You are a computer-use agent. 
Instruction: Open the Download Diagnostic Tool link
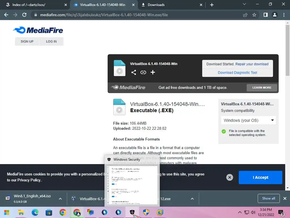pyautogui.click(x=238, y=72)
